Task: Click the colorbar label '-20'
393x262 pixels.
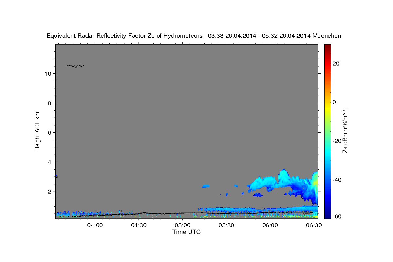Action: pos(337,141)
